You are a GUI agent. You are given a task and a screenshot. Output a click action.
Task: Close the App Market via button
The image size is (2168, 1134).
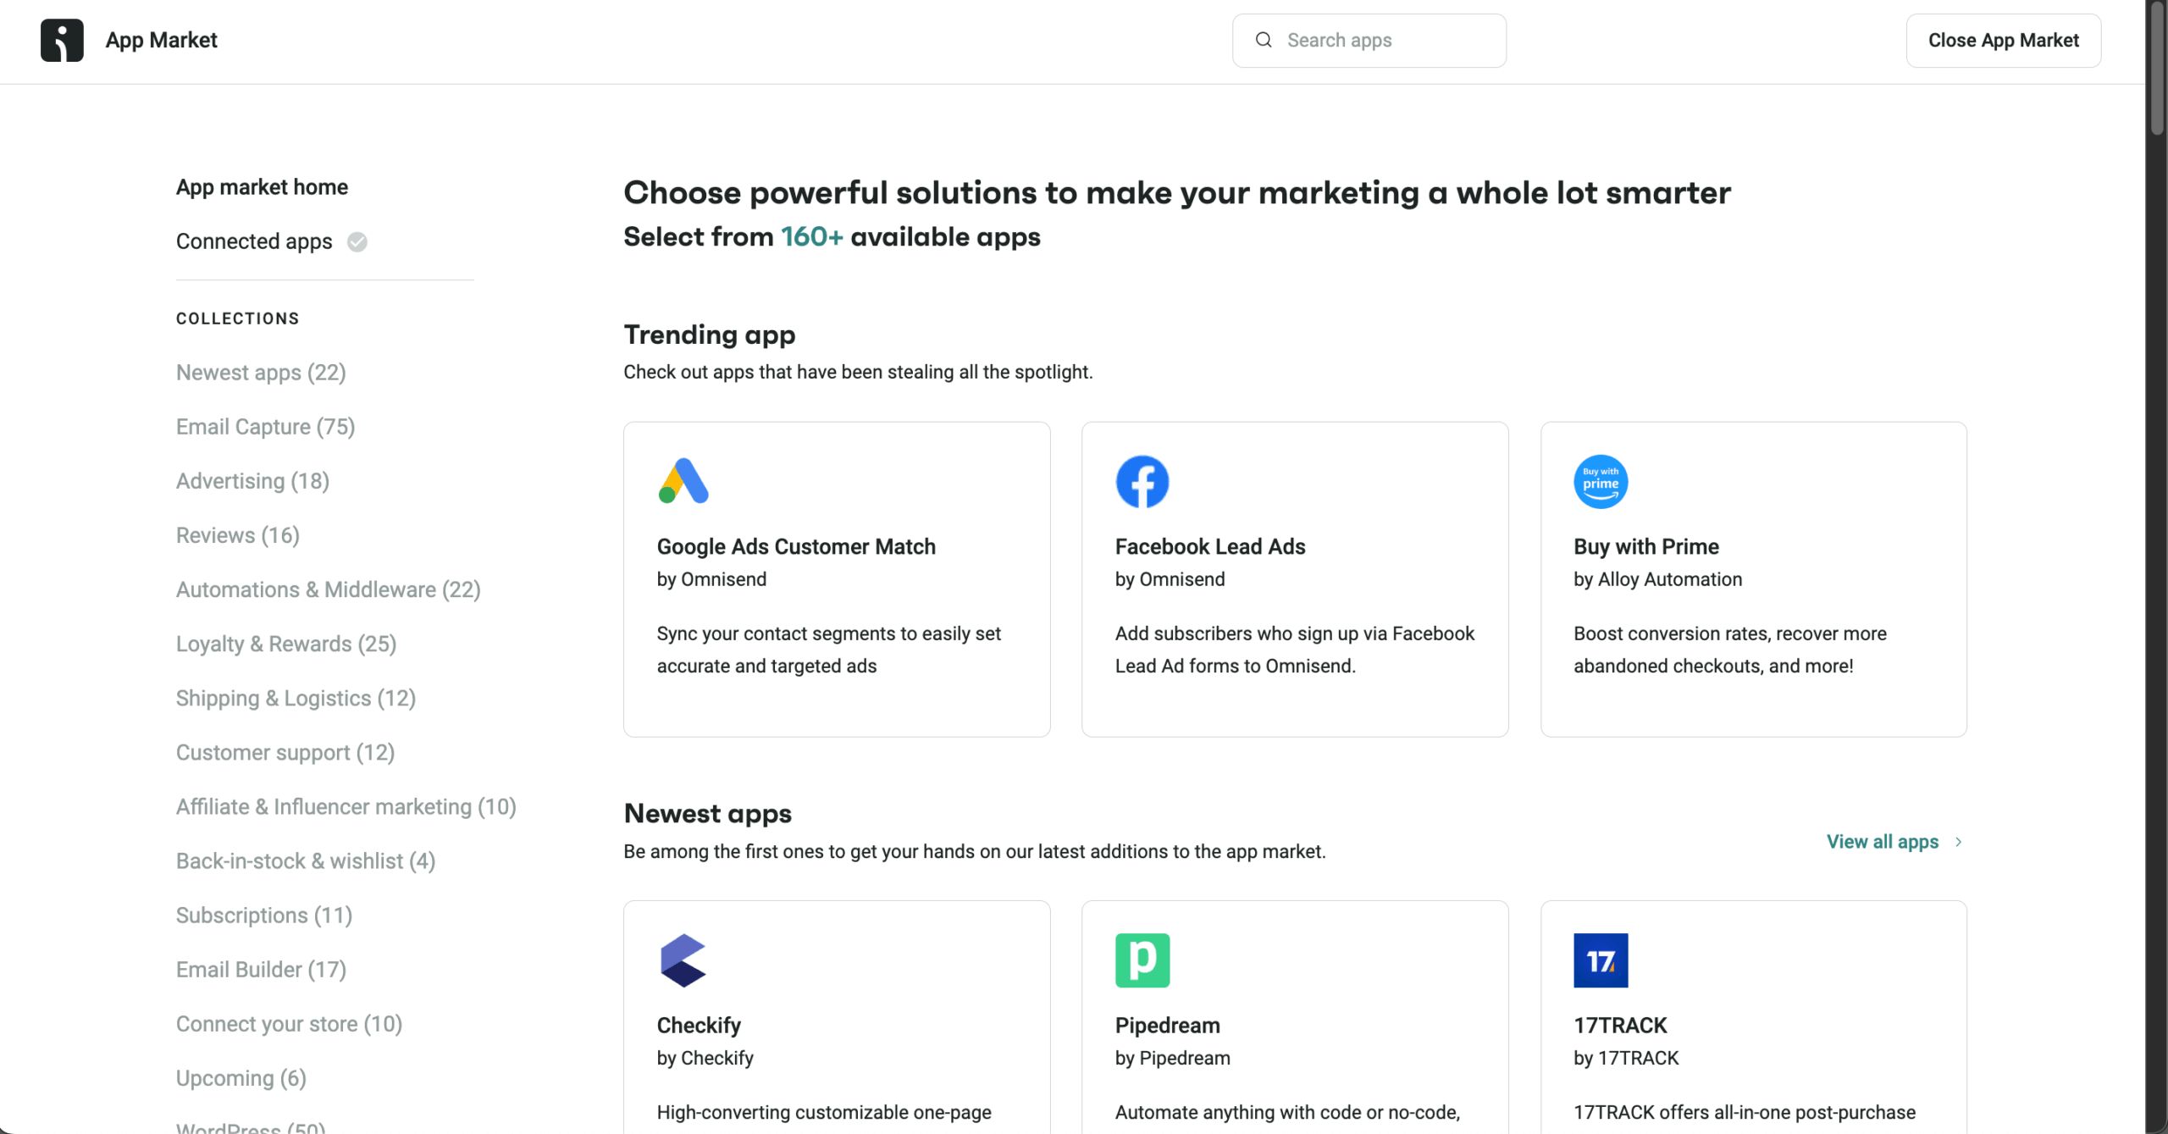pyautogui.click(x=2004, y=40)
